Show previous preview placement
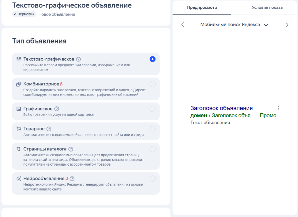The width and height of the screenshot is (298, 217). [x=183, y=25]
